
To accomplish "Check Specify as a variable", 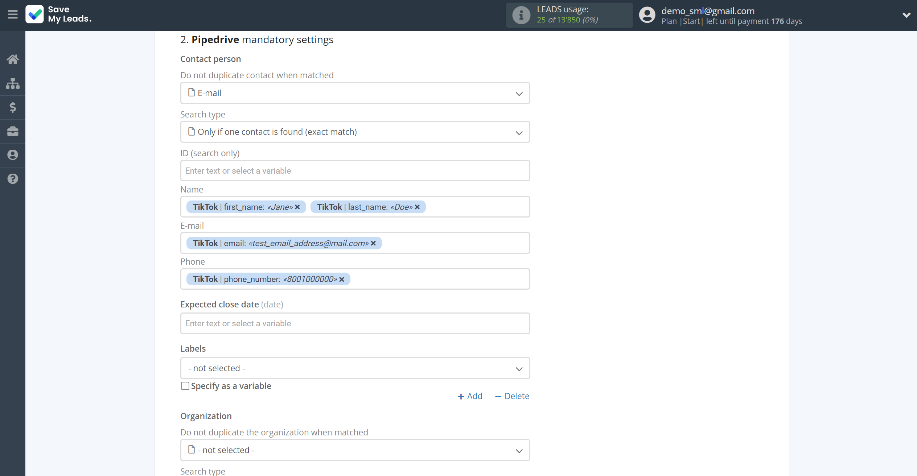I will point(185,386).
